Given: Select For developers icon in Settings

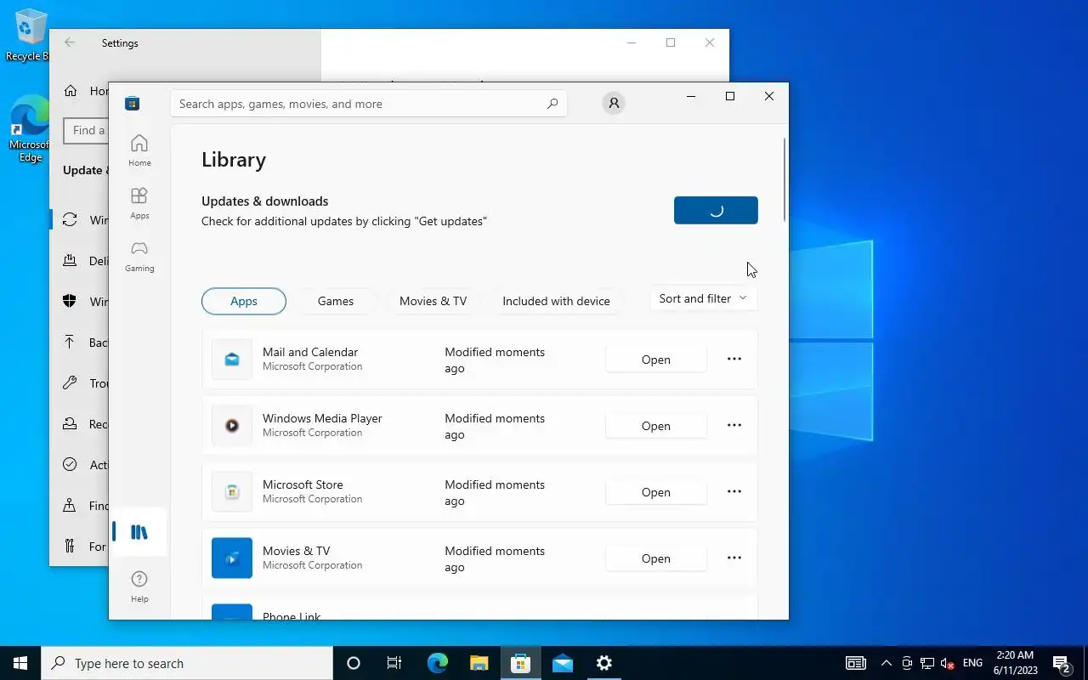Looking at the screenshot, I should (x=70, y=547).
